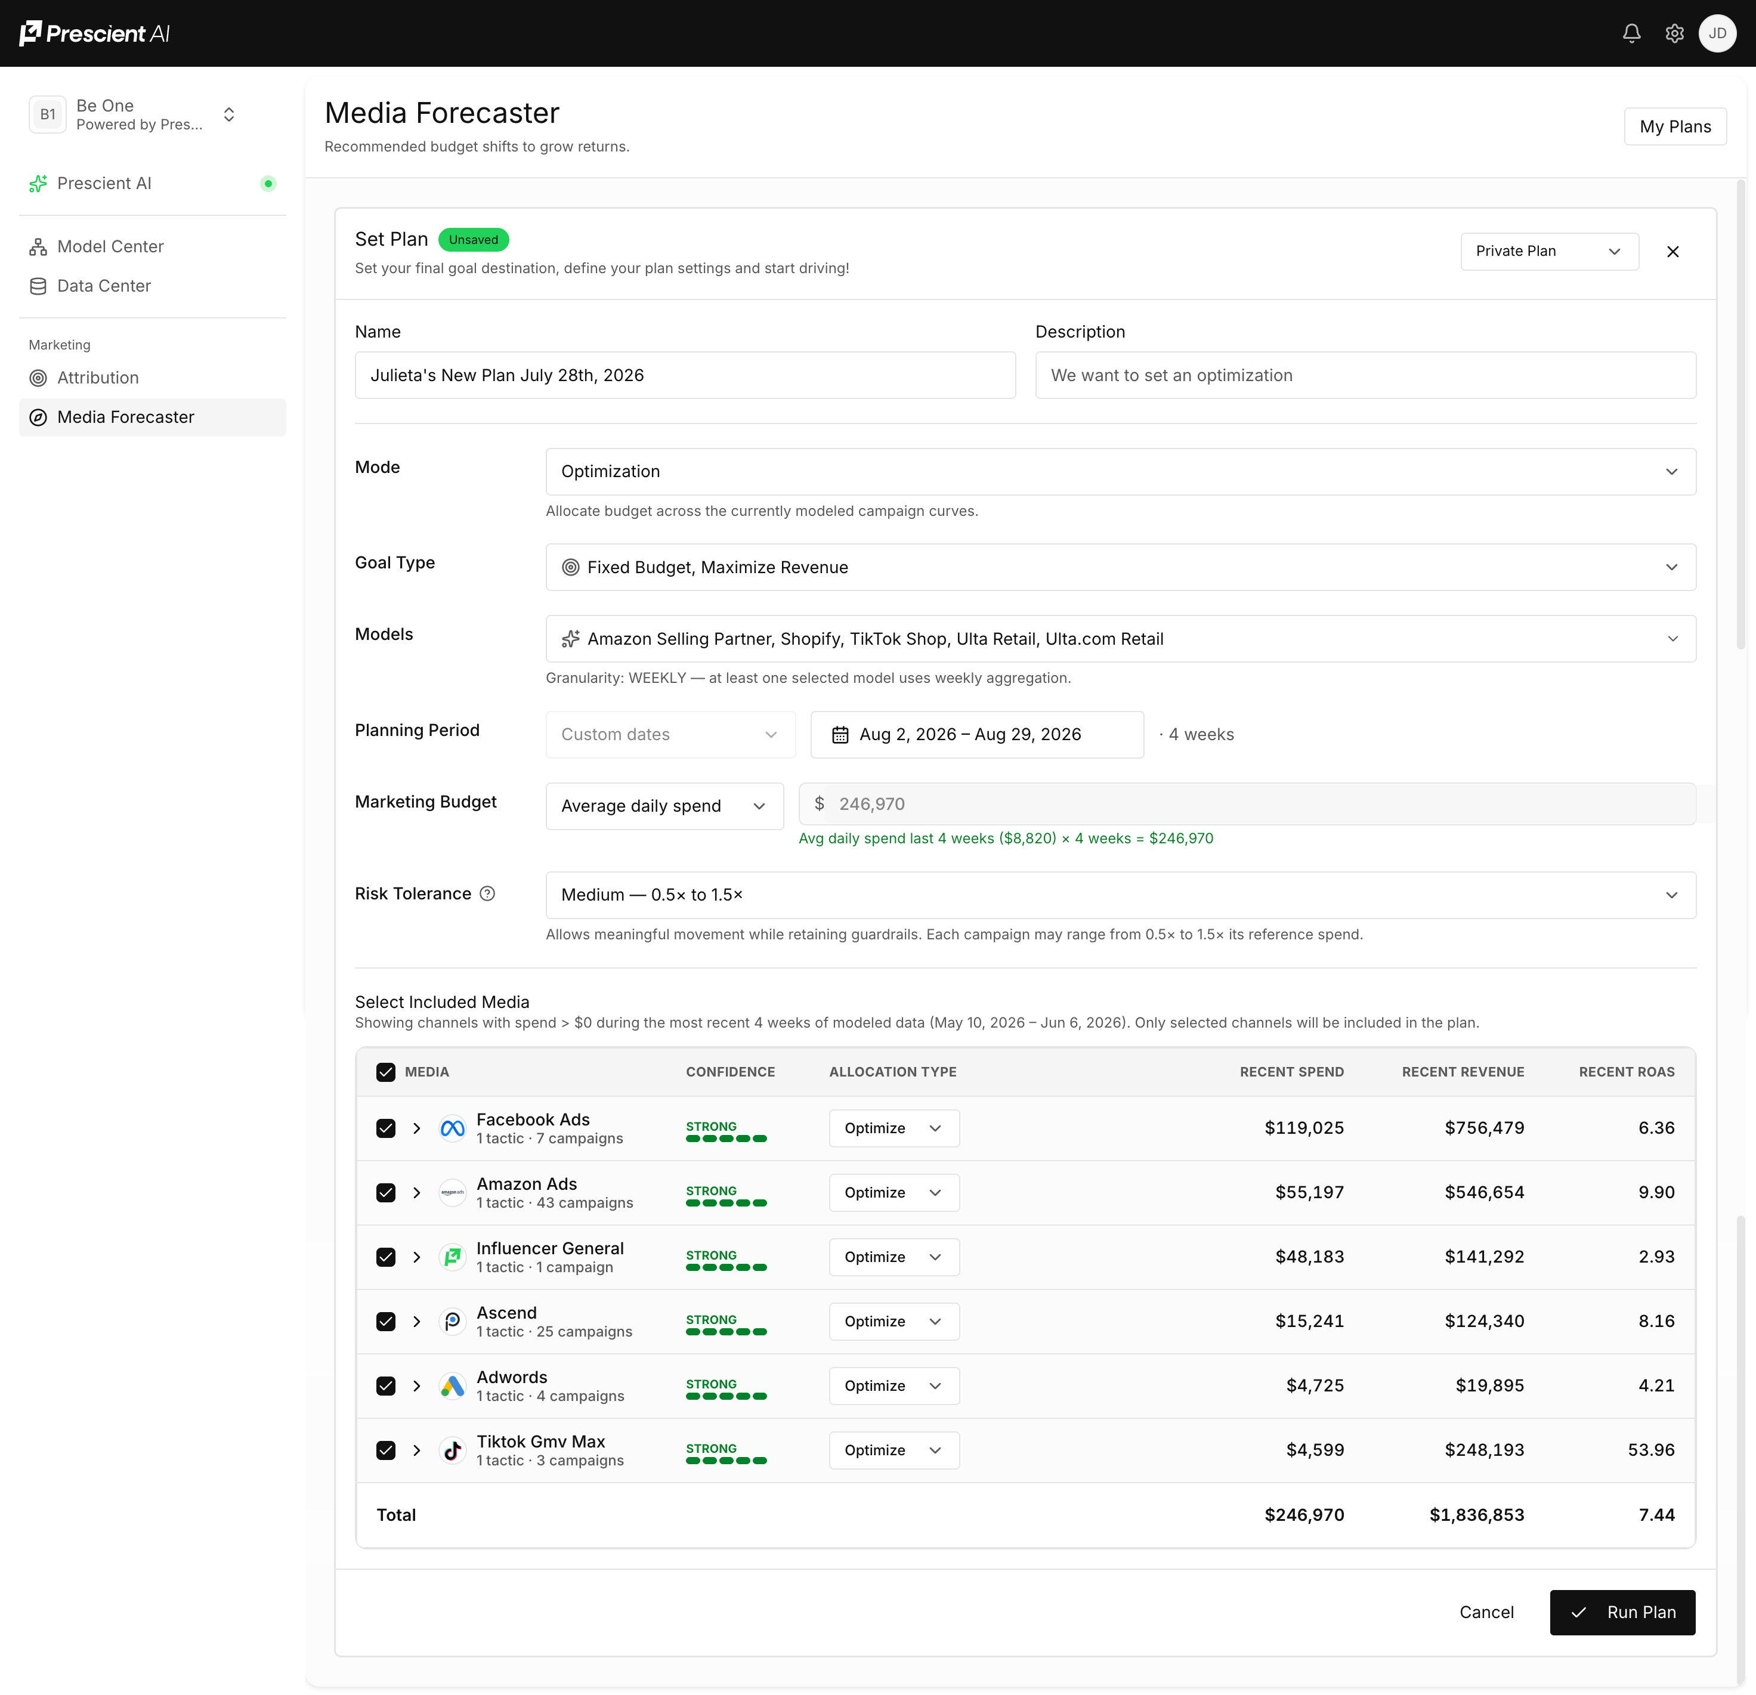Click the calendar icon in Planning Period
Viewport: 1756px width, 1695px height.
[839, 735]
